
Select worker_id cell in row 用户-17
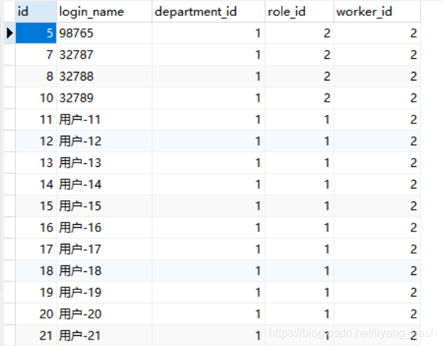tap(377, 249)
